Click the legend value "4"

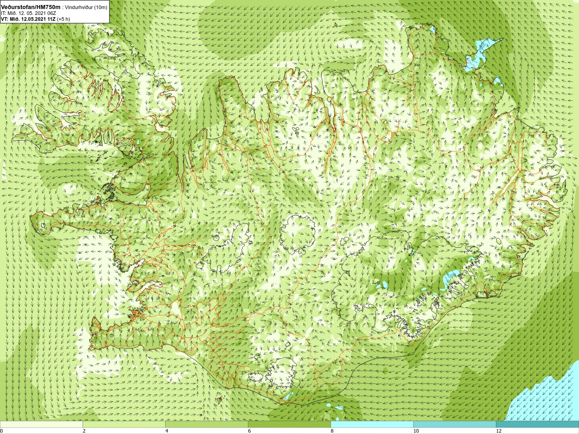pyautogui.click(x=167, y=431)
